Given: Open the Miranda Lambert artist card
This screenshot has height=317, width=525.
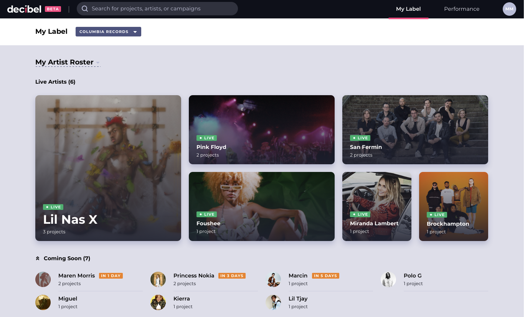Looking at the screenshot, I should (377, 206).
